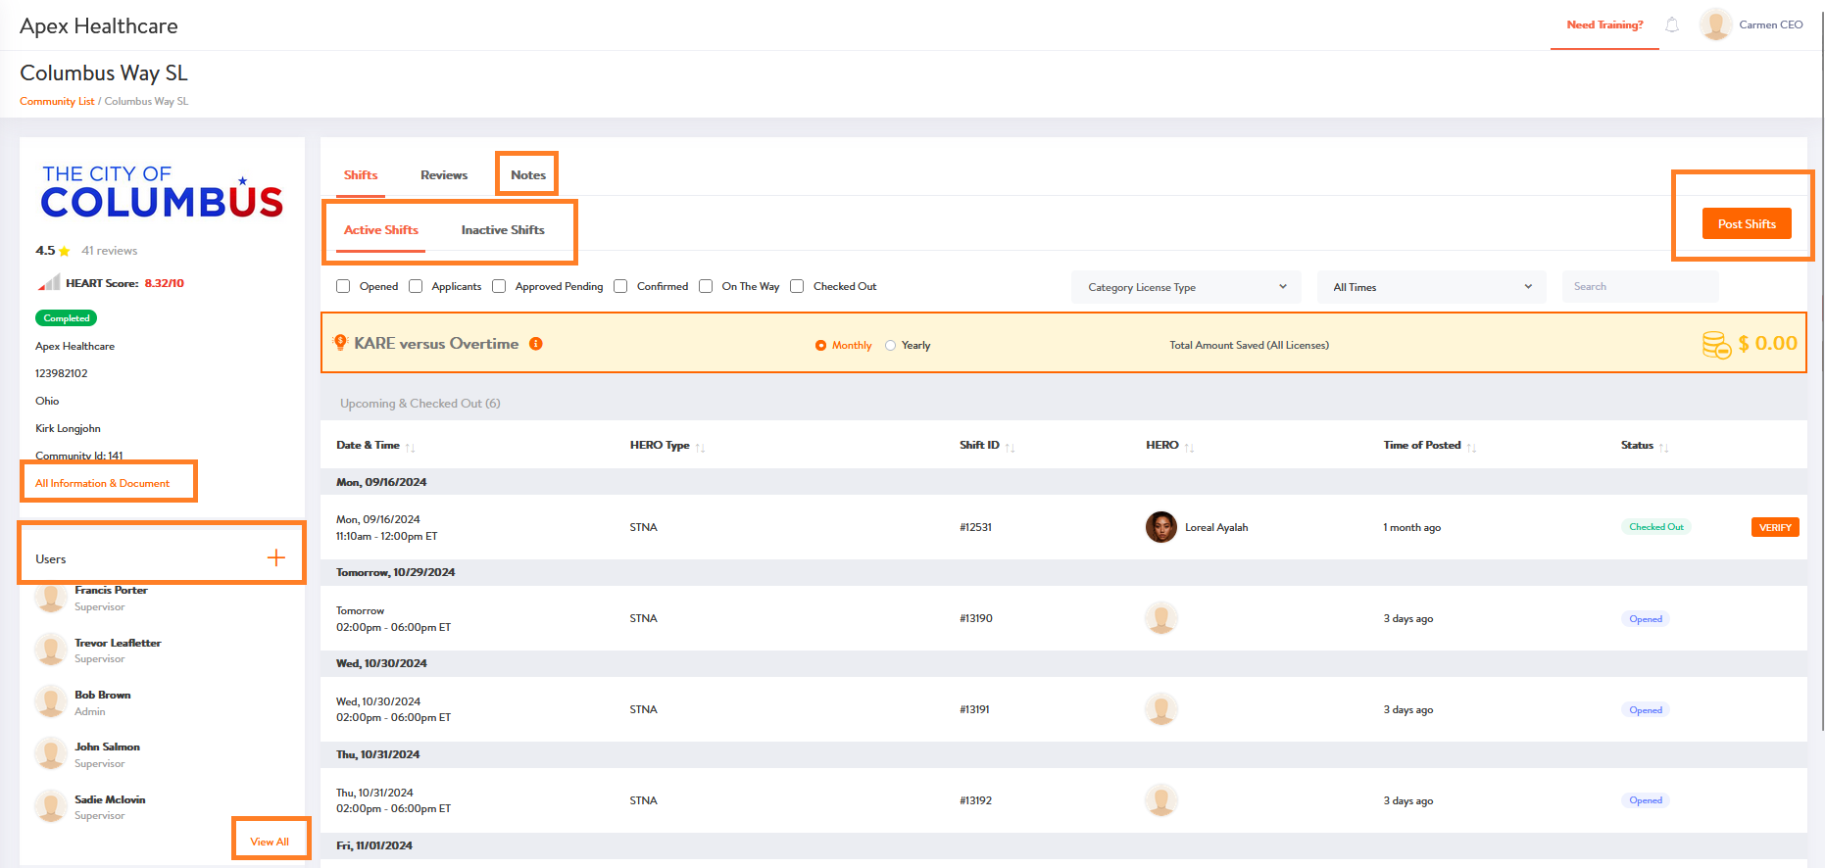Check the On The Way checkbox

point(706,286)
